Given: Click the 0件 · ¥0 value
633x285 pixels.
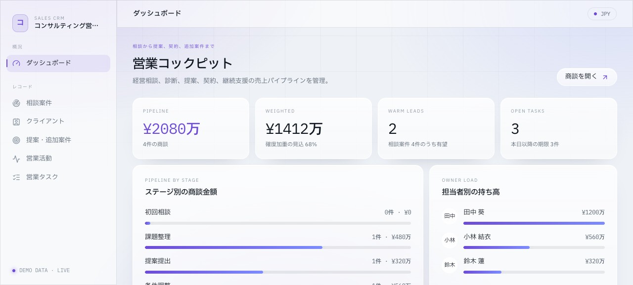Looking at the screenshot, I should click(x=398, y=212).
